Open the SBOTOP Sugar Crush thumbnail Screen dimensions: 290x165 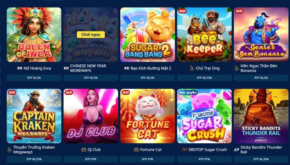pos(204,116)
